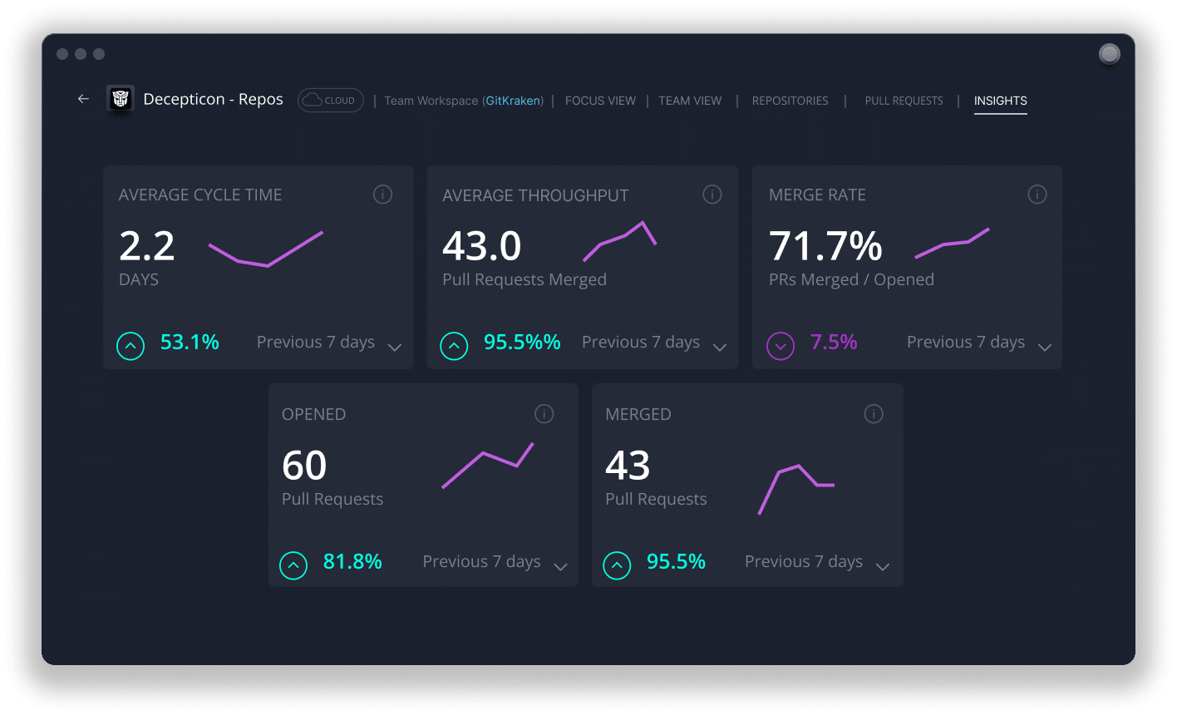Switch to the Team View tab
Image resolution: width=1177 pixels, height=715 pixels.
click(690, 100)
